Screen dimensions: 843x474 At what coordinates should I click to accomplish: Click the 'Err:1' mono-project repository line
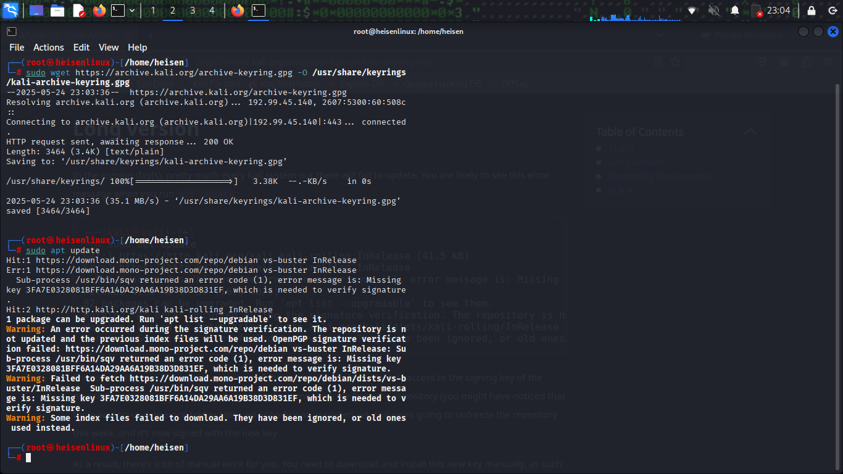(181, 270)
